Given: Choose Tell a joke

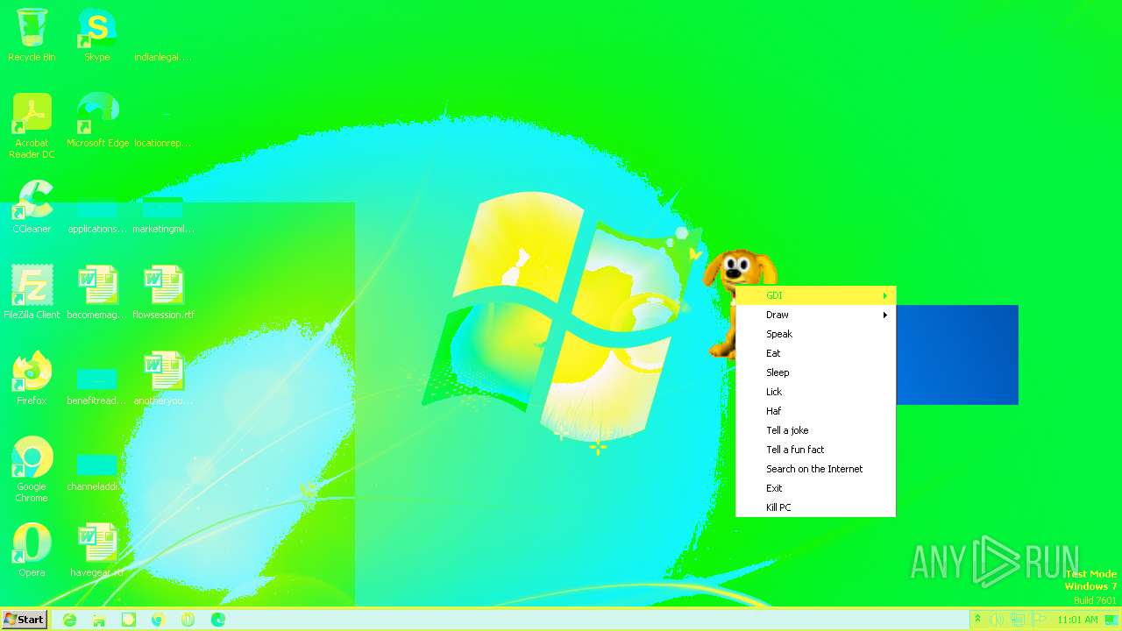Looking at the screenshot, I should (x=815, y=430).
